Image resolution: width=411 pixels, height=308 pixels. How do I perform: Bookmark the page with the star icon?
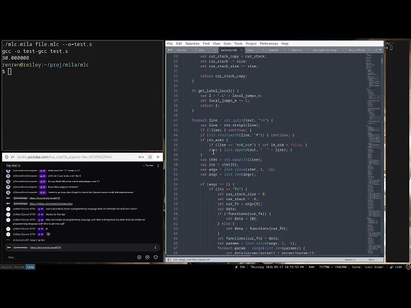(150, 157)
